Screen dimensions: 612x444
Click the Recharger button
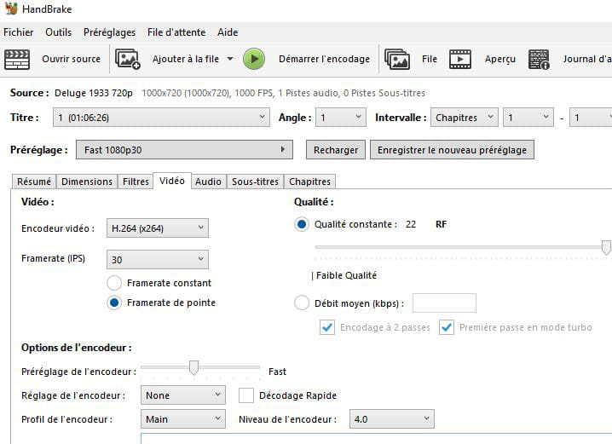pos(336,150)
